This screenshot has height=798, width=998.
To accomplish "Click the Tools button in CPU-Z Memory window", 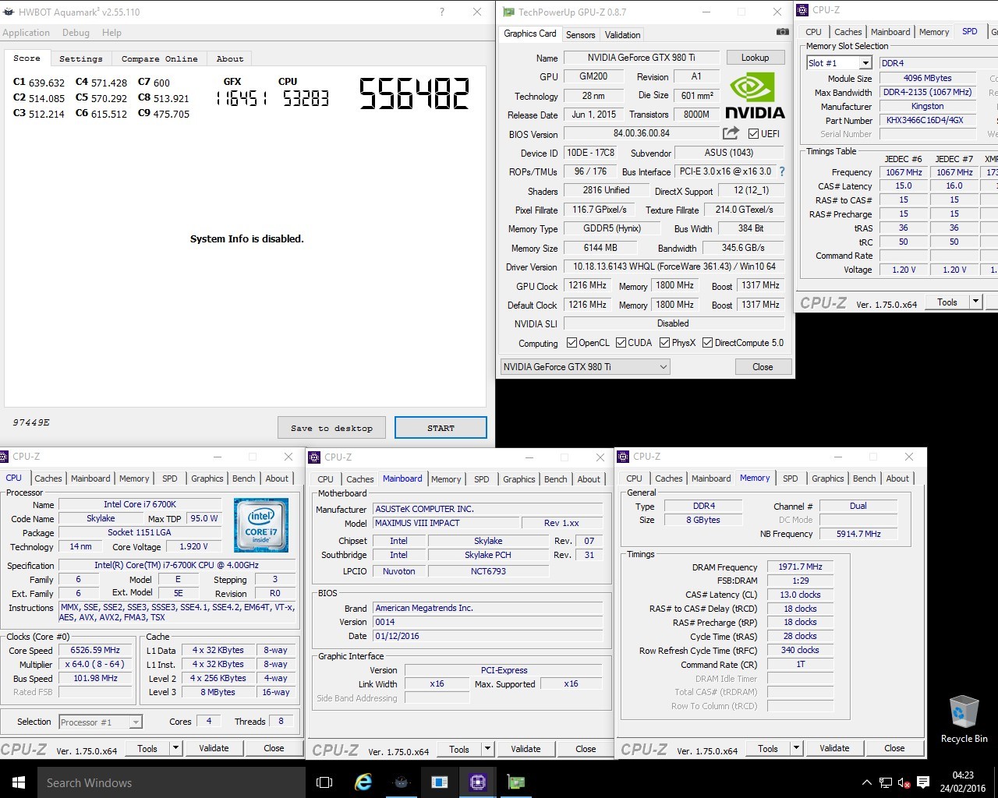I will [768, 748].
